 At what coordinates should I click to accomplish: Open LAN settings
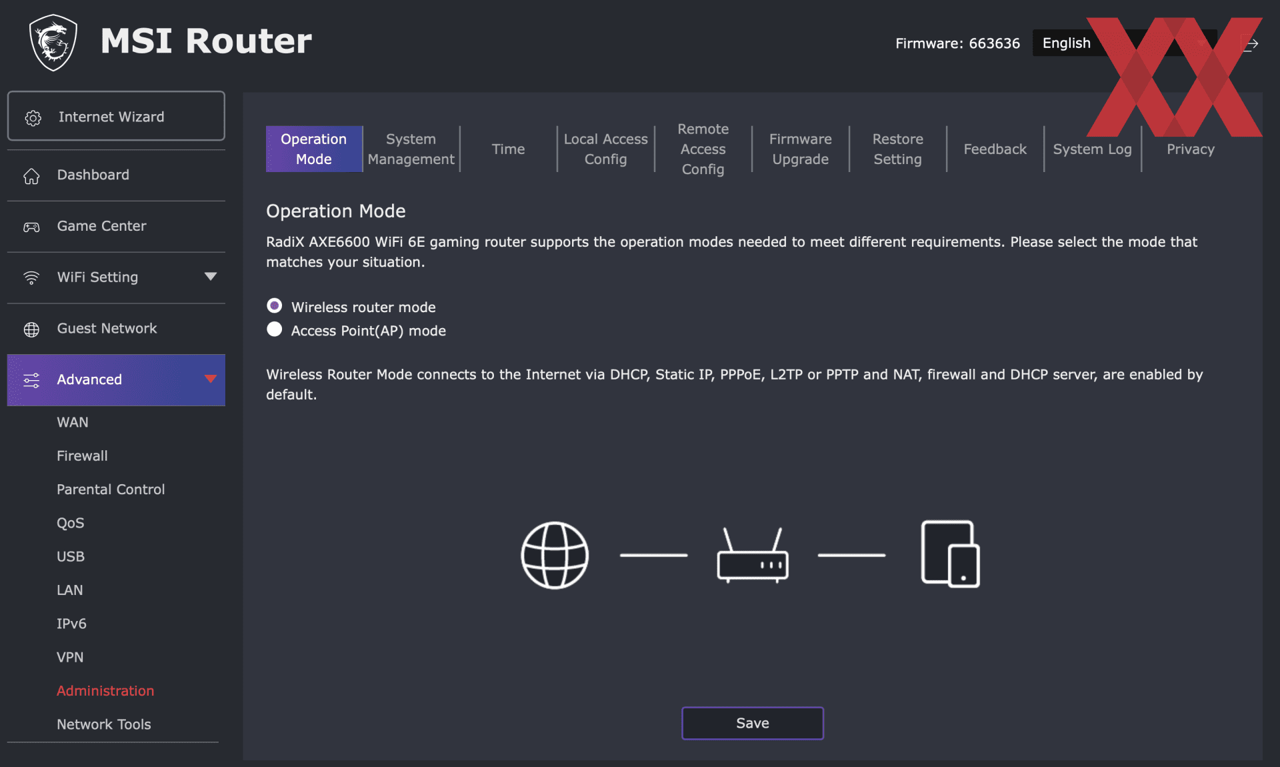69,590
